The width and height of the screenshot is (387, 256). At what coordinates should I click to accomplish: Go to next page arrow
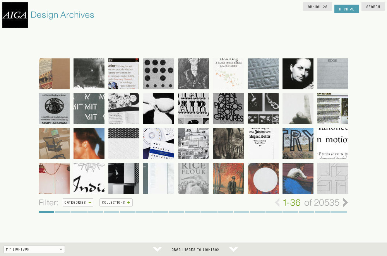[x=345, y=203]
